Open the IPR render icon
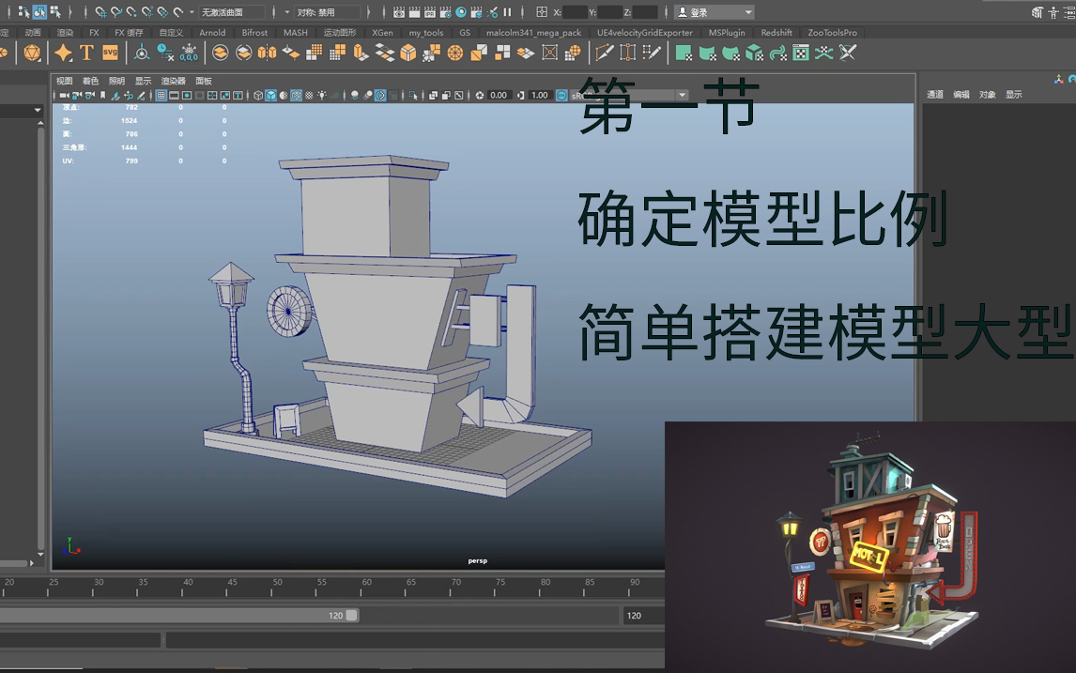The image size is (1076, 673). pyautogui.click(x=430, y=12)
